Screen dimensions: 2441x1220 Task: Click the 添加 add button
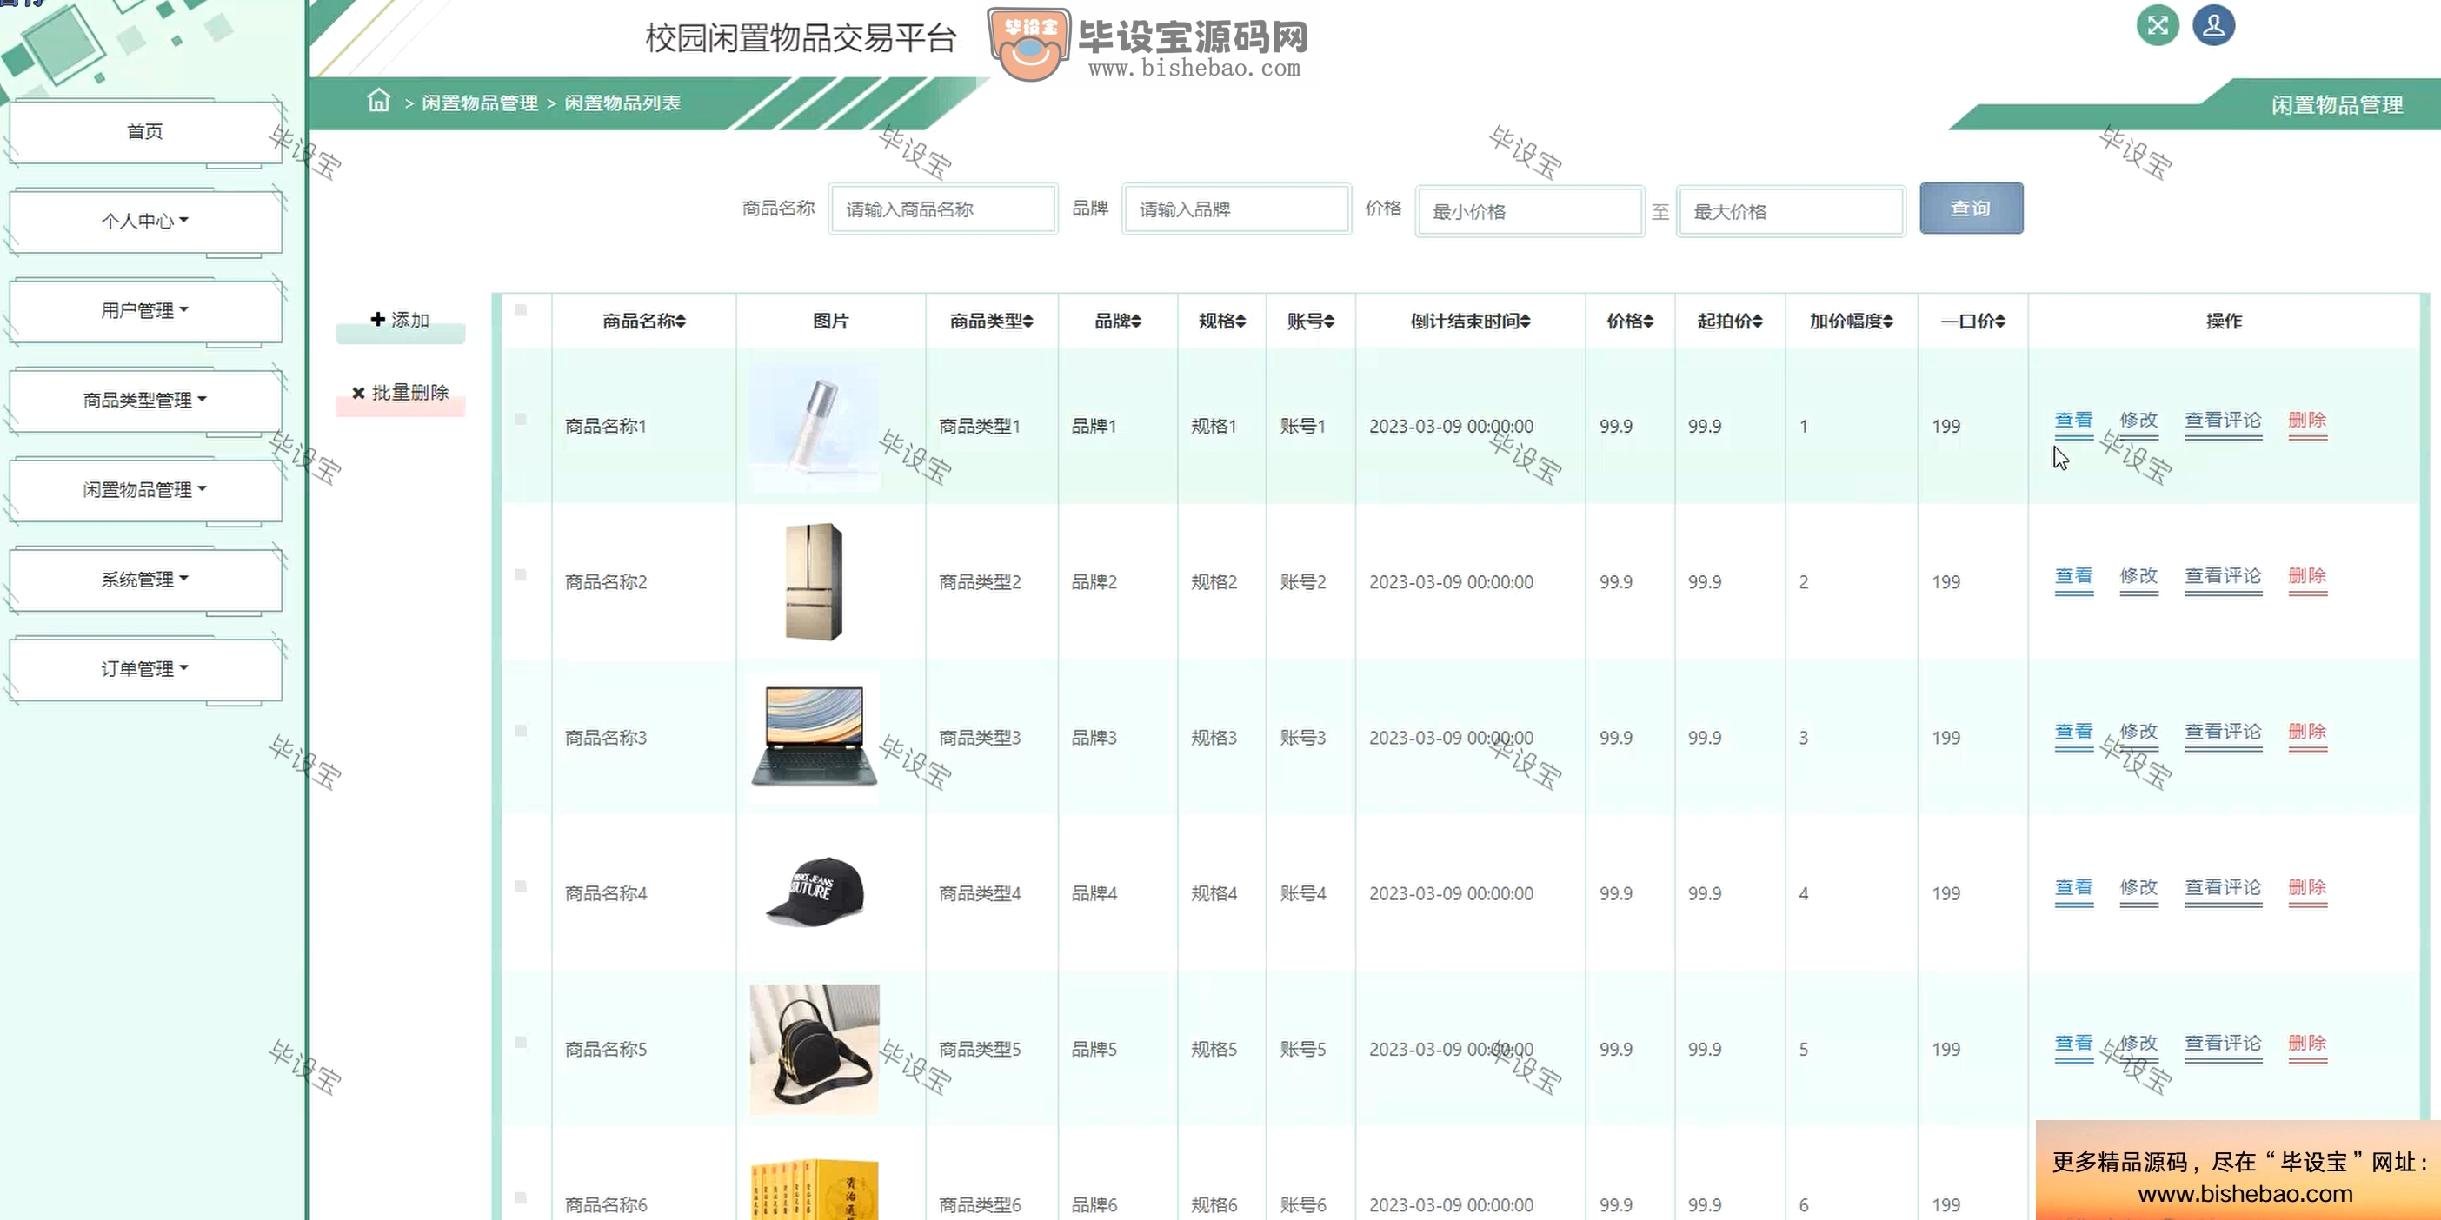[400, 322]
